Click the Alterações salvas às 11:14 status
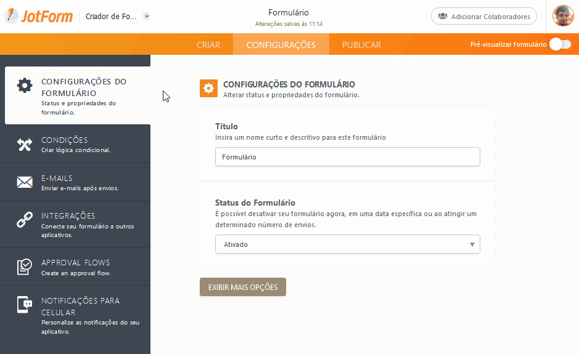 click(x=289, y=24)
